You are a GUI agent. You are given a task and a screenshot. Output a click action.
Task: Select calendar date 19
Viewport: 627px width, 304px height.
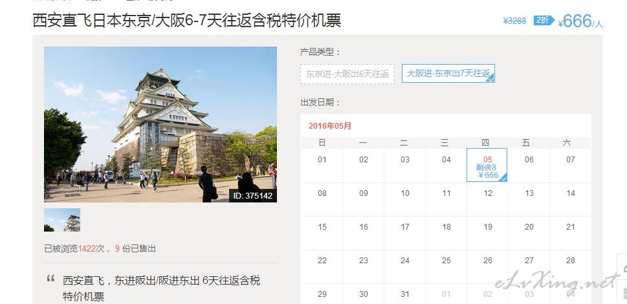pos(487,233)
